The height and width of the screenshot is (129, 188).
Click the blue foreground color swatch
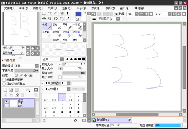(78, 13)
